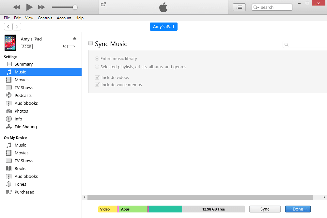Click the Amy's iPad device button
The image size is (327, 218).
pyautogui.click(x=163, y=26)
